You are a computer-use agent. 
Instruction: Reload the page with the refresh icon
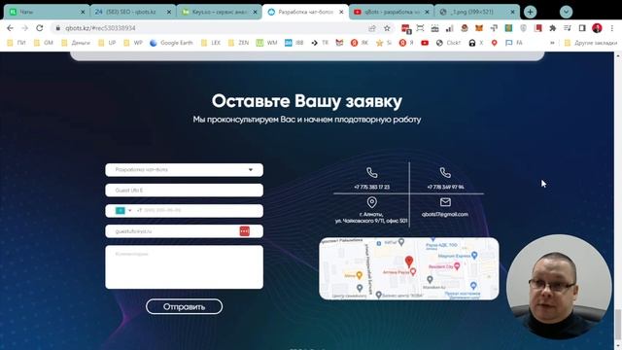tap(39, 28)
